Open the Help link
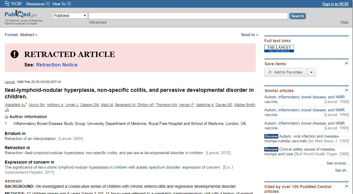 click(x=344, y=22)
